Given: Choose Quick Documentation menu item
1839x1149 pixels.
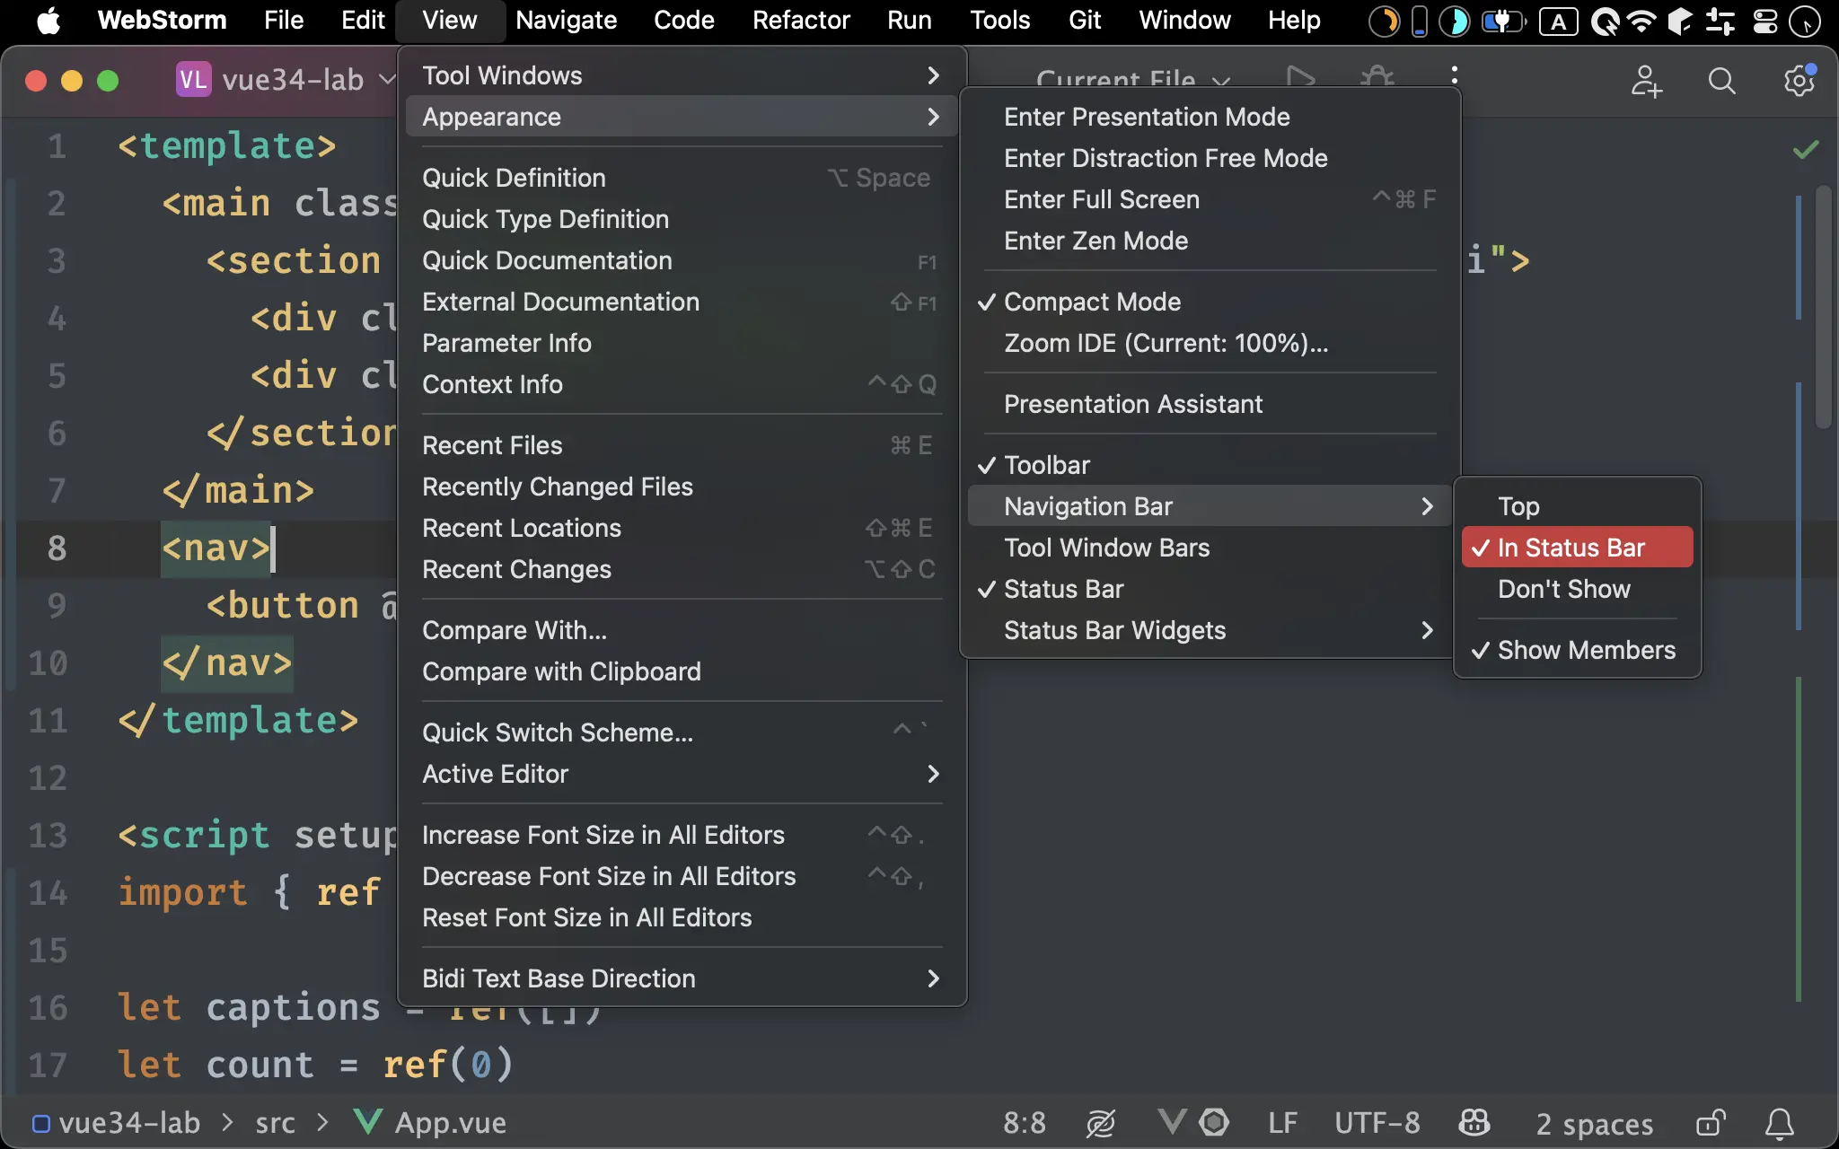Looking at the screenshot, I should [x=682, y=260].
